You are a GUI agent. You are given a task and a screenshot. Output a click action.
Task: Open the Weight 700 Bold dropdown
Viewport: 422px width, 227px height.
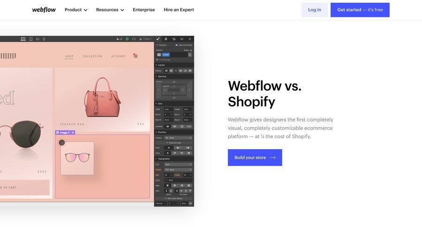[178, 170]
